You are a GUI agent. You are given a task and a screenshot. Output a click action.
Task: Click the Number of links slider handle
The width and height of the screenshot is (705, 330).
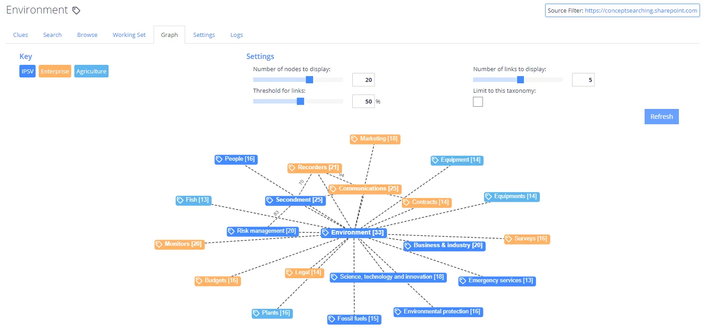pos(520,80)
